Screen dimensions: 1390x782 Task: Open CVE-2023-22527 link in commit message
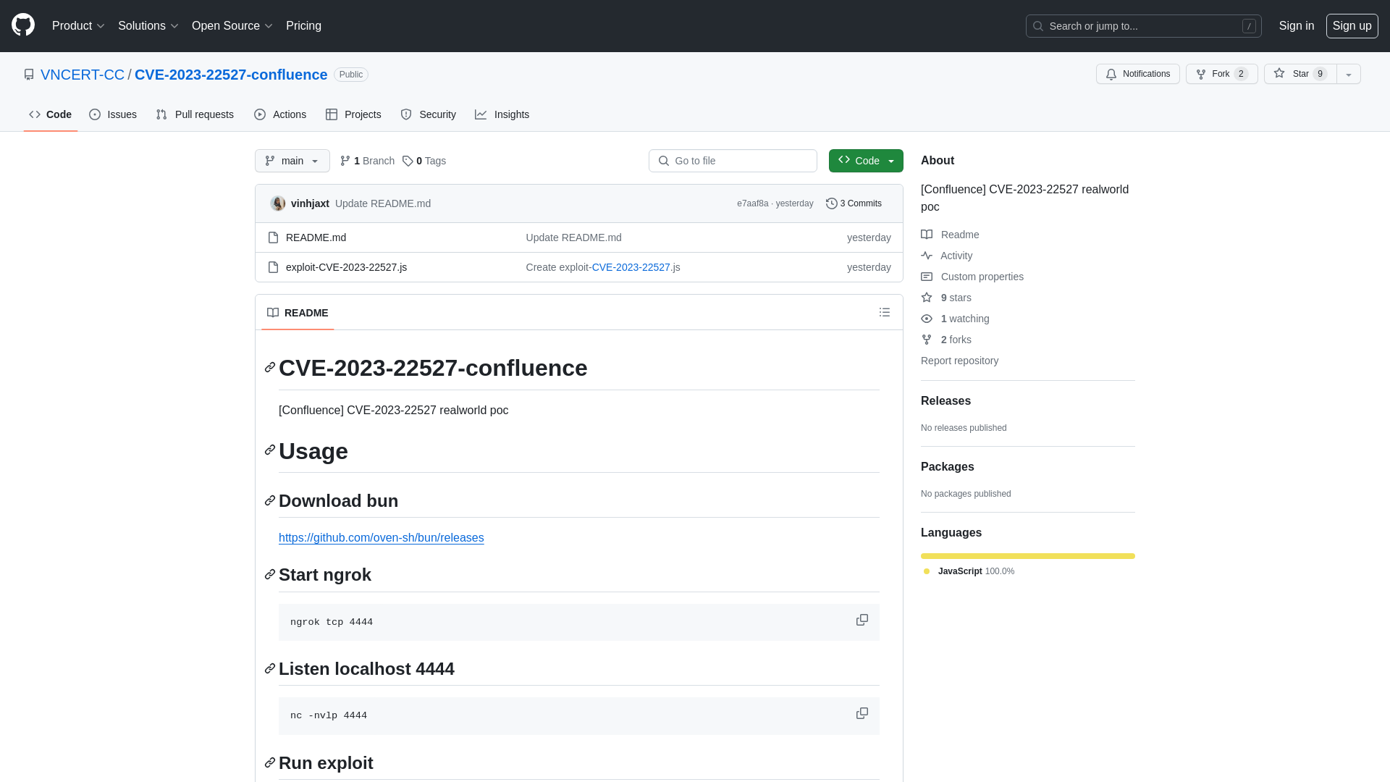point(631,267)
